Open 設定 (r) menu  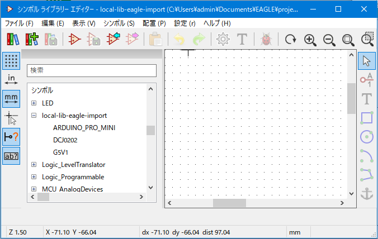click(x=185, y=23)
